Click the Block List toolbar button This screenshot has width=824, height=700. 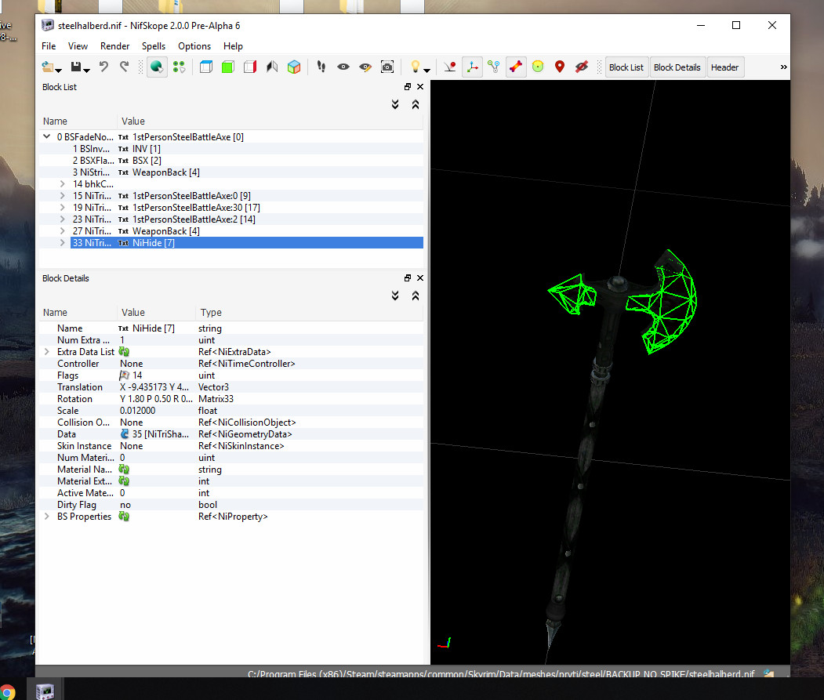coord(626,67)
